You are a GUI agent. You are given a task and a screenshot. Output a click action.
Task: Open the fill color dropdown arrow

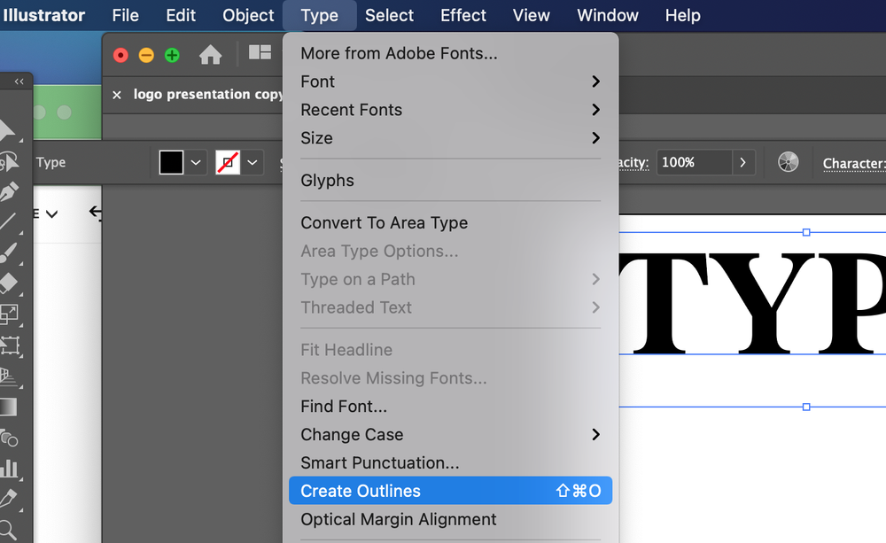(196, 163)
